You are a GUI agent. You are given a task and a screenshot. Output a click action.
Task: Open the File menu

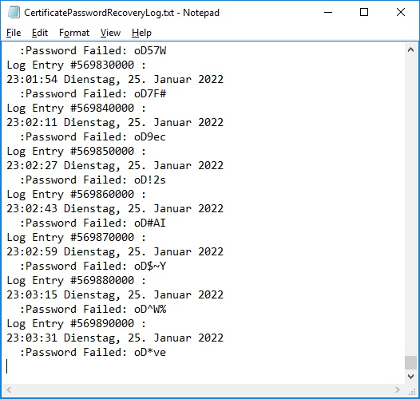[14, 33]
